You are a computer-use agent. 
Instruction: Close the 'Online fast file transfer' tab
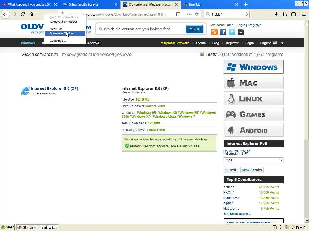pyautogui.click(x=116, y=5)
